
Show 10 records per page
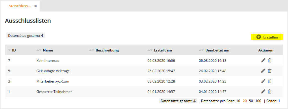click(x=238, y=101)
